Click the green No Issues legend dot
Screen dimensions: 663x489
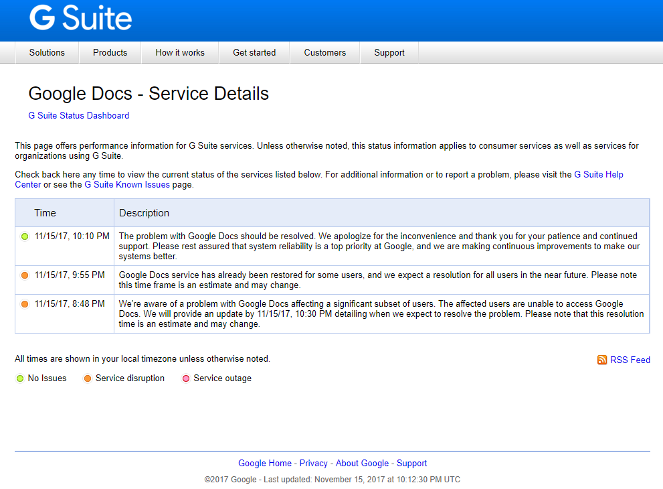coord(20,378)
